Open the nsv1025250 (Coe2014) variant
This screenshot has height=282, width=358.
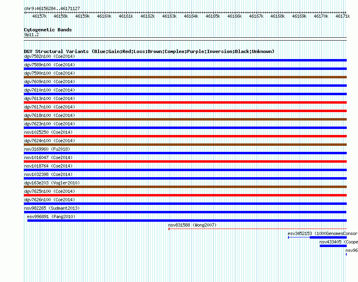coord(48,132)
